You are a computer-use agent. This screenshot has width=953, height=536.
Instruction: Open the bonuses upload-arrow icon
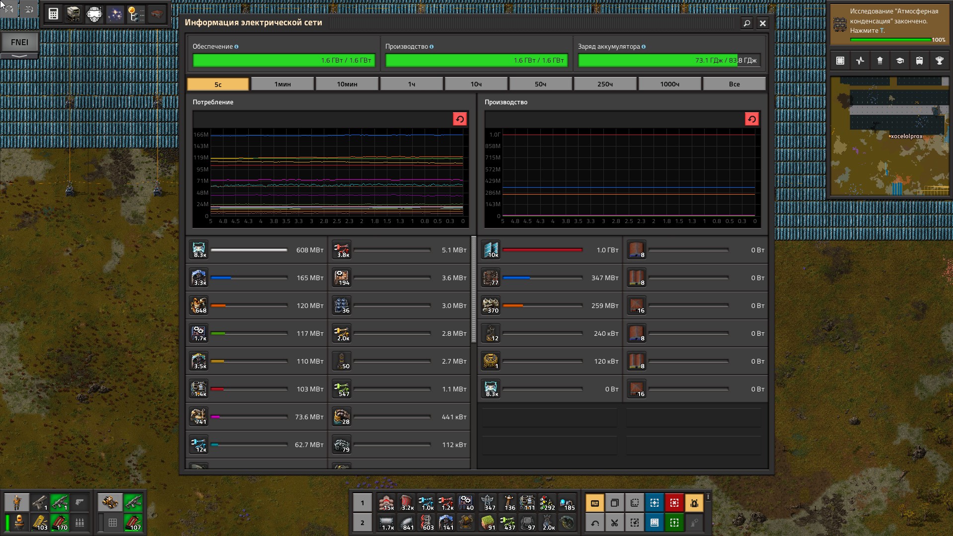pos(880,61)
